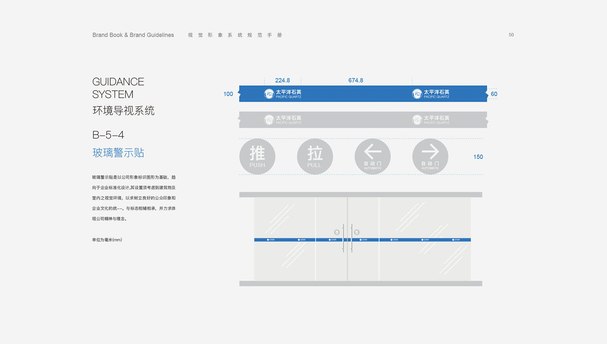Viewport: 607px width, 344px height.
Task: Click the blue warning strip on the glass door
Action: pyautogui.click(x=363, y=240)
